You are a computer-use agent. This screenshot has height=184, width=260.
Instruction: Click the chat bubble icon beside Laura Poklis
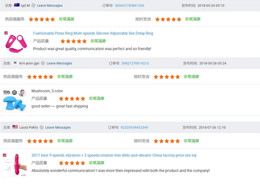(42, 127)
